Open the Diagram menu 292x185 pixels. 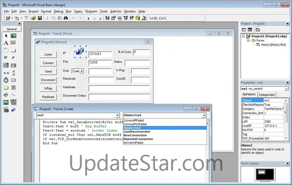[91, 11]
